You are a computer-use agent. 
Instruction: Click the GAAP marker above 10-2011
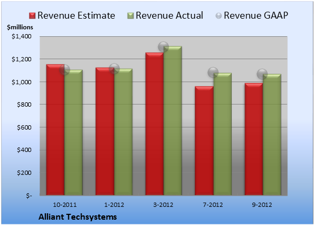(x=65, y=70)
